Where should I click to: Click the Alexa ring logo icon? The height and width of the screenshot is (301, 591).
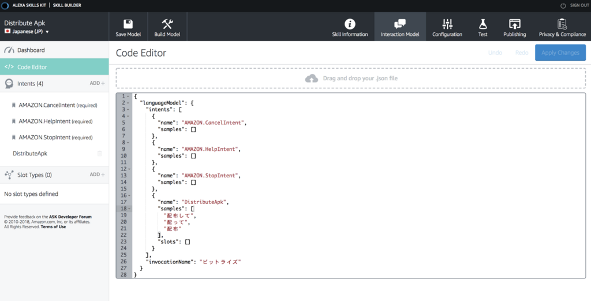point(5,6)
